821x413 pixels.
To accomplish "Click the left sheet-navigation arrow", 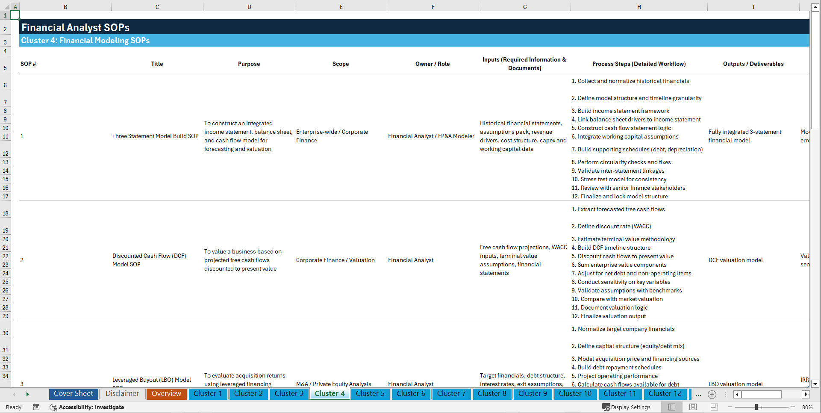I will click(x=15, y=394).
